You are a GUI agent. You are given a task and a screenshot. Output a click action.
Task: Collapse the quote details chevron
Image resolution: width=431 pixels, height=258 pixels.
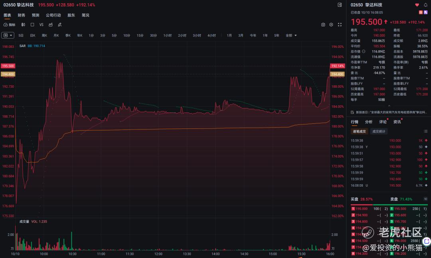[x=389, y=106]
